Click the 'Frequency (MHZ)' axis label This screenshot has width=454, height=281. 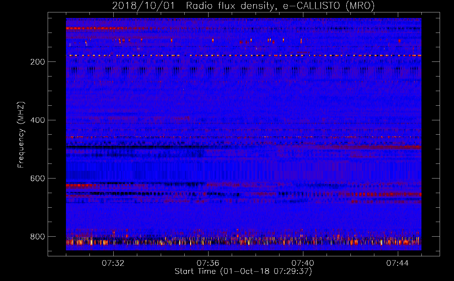coord(21,135)
